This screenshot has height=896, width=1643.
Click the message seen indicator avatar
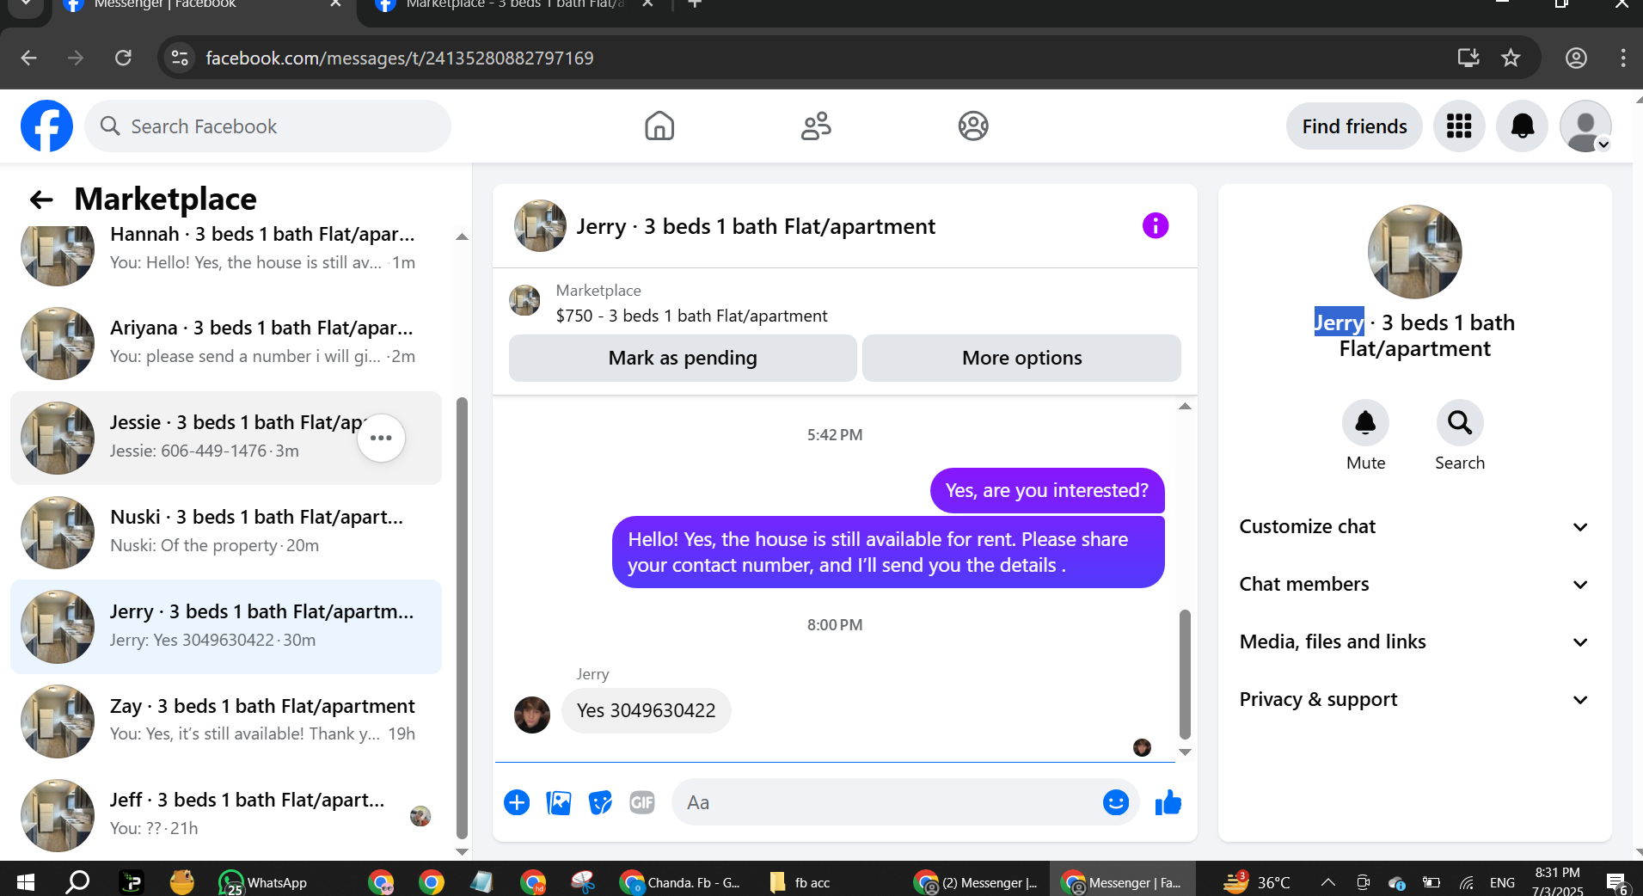[1142, 747]
